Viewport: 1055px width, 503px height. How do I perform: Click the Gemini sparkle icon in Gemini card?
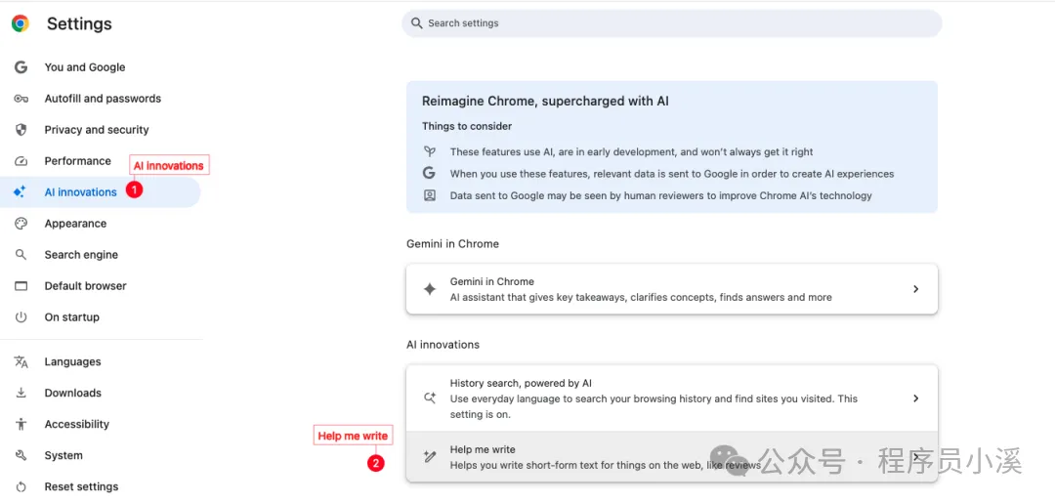[x=429, y=289]
